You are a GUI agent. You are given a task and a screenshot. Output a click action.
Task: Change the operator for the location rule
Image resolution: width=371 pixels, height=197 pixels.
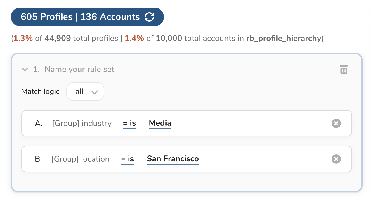click(x=127, y=159)
